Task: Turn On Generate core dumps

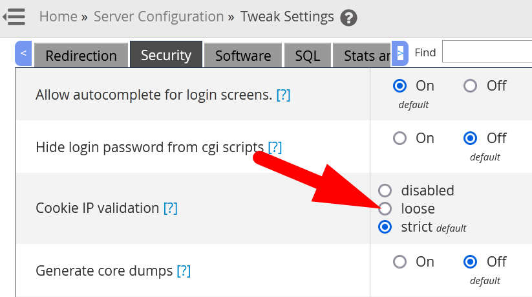Action: [400, 261]
